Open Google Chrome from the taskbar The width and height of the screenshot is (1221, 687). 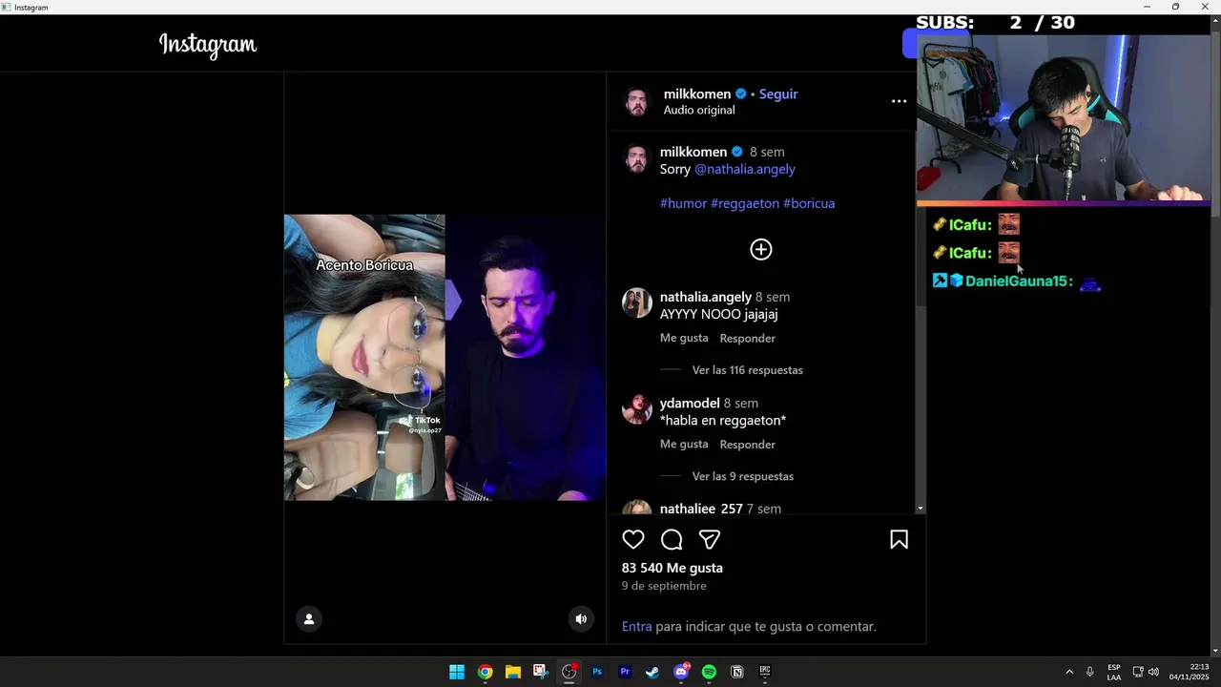point(485,672)
